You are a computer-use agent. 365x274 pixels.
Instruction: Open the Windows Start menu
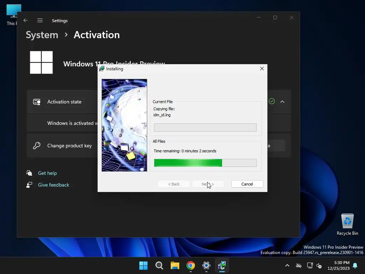tap(143, 265)
